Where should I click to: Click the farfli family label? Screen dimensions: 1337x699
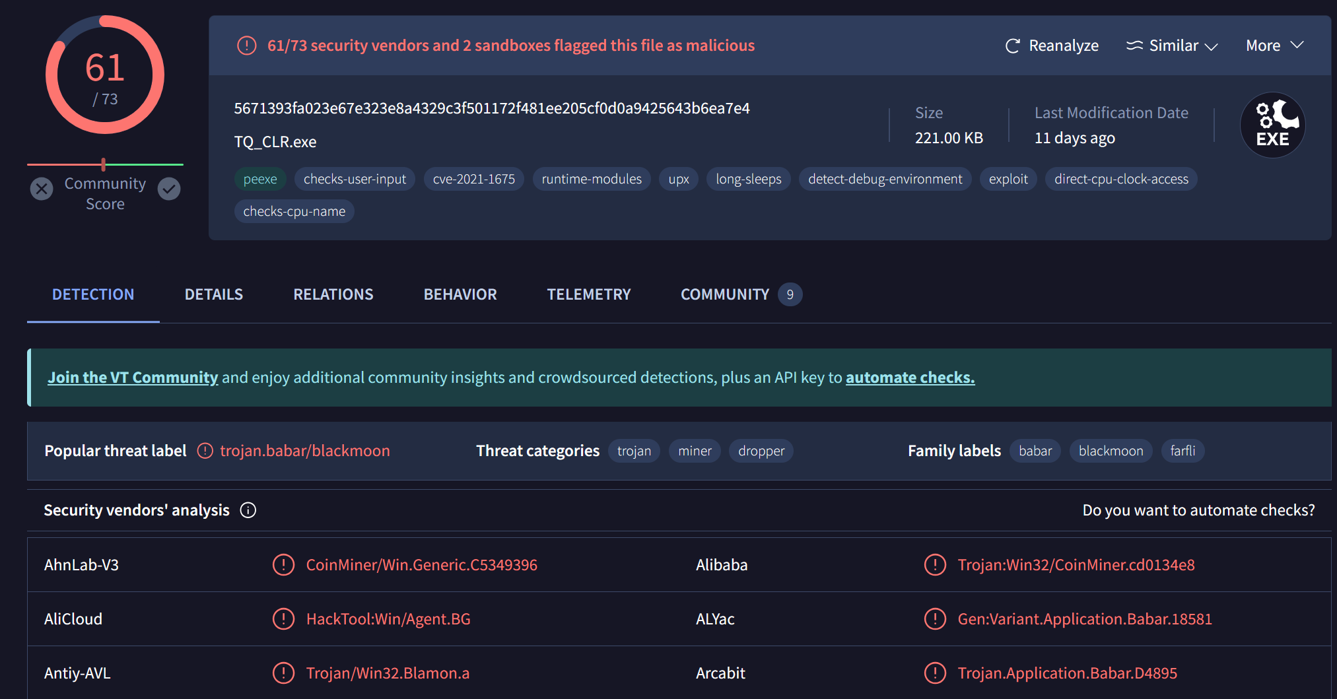(x=1183, y=451)
